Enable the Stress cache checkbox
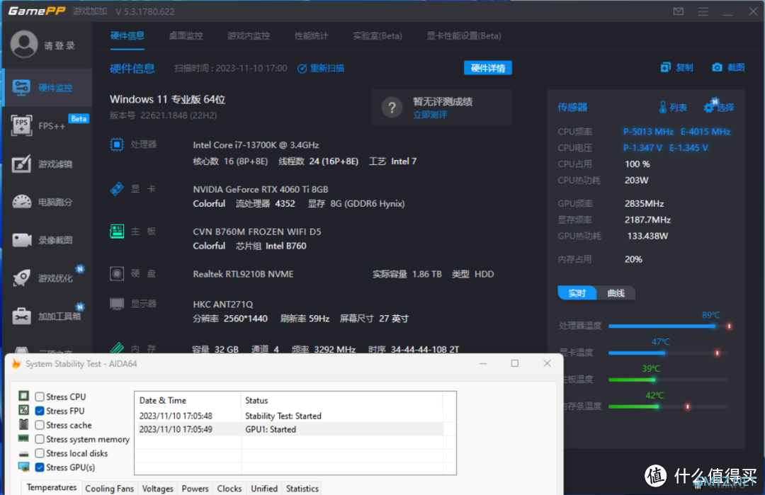Screen dimensions: 765x495 (40, 426)
